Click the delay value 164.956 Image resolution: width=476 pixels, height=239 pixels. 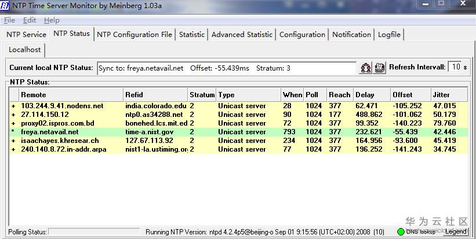(x=369, y=141)
